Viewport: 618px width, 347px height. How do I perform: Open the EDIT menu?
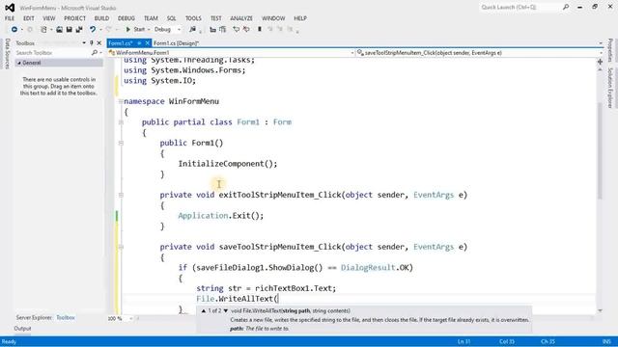pyautogui.click(x=29, y=18)
